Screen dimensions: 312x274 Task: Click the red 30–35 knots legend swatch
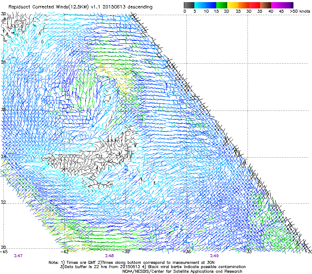coord(255,5)
